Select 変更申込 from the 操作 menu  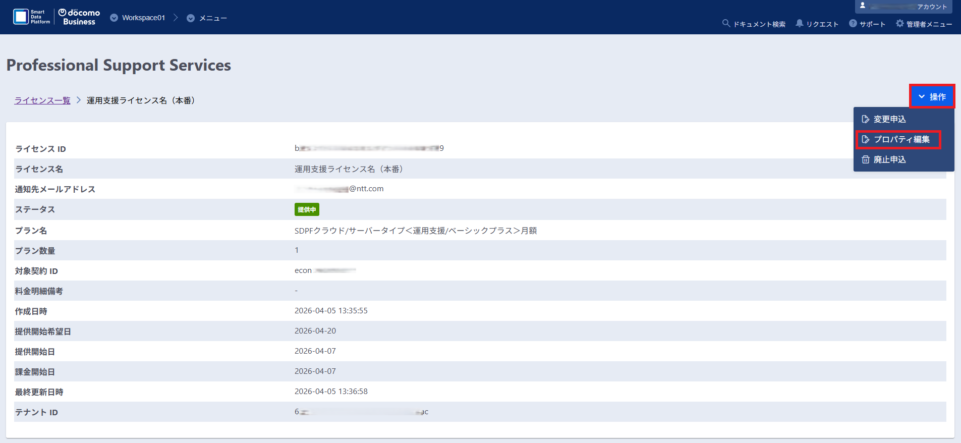pos(889,119)
